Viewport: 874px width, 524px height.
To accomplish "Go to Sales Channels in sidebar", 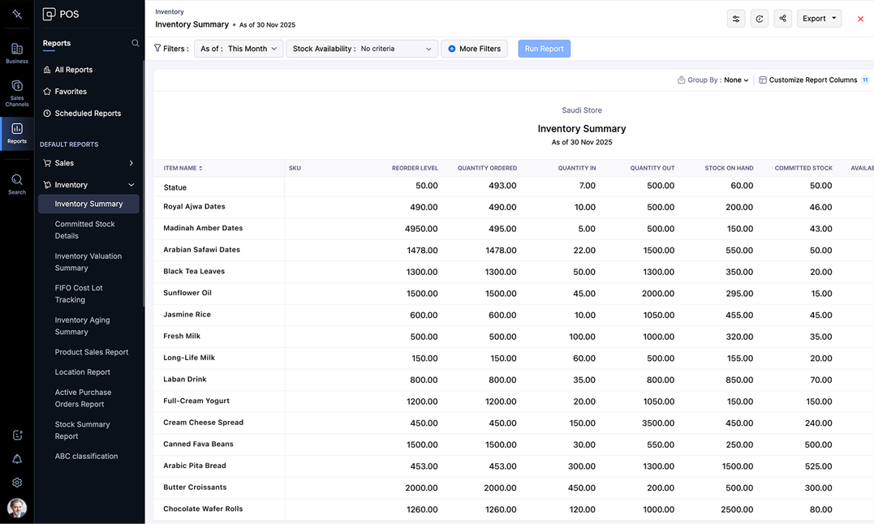I will [x=16, y=92].
